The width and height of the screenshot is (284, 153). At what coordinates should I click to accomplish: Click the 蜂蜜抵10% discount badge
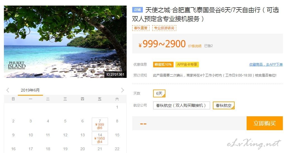(163, 65)
